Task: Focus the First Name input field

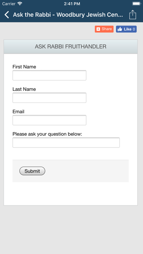Action: 49,75
